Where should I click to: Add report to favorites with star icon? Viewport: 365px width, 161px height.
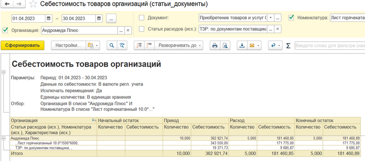click(33, 4)
